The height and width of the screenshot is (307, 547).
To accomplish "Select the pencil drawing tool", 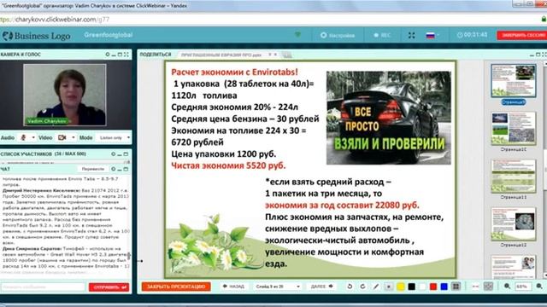I will click(376, 287).
